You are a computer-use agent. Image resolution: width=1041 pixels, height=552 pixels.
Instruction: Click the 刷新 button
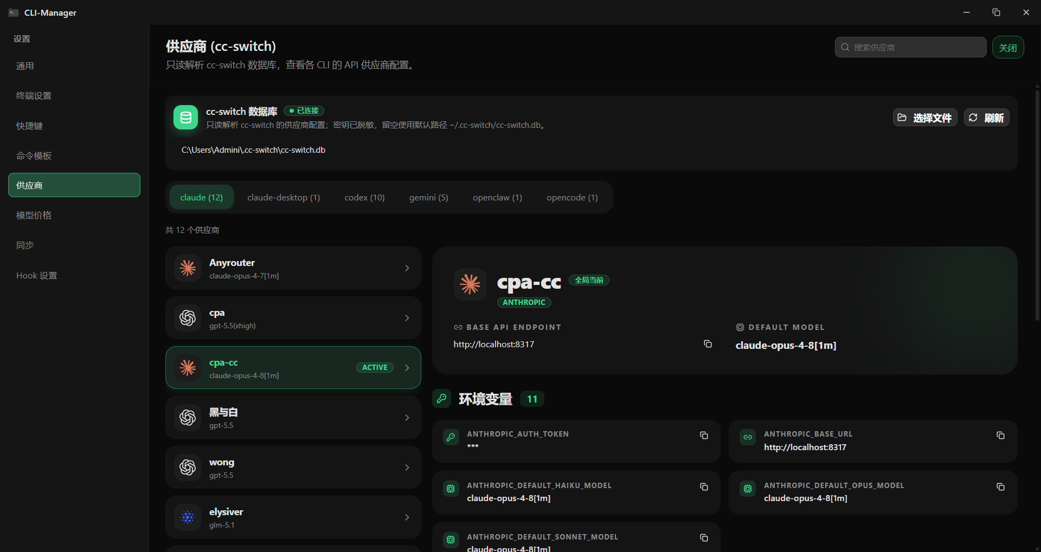point(986,118)
